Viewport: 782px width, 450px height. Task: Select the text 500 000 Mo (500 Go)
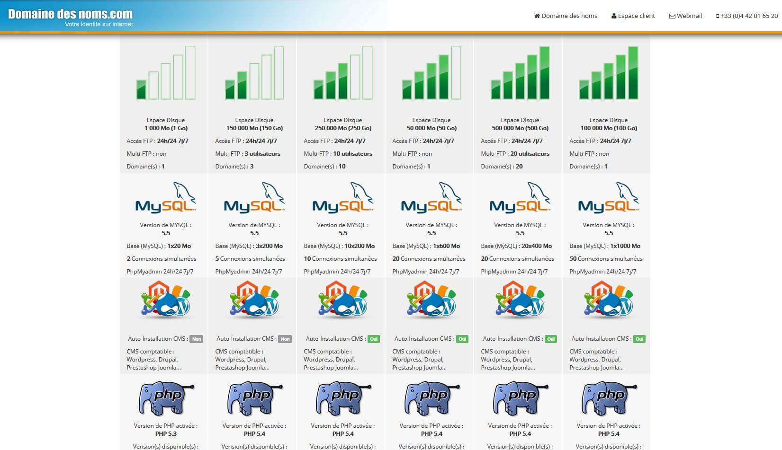pyautogui.click(x=520, y=128)
